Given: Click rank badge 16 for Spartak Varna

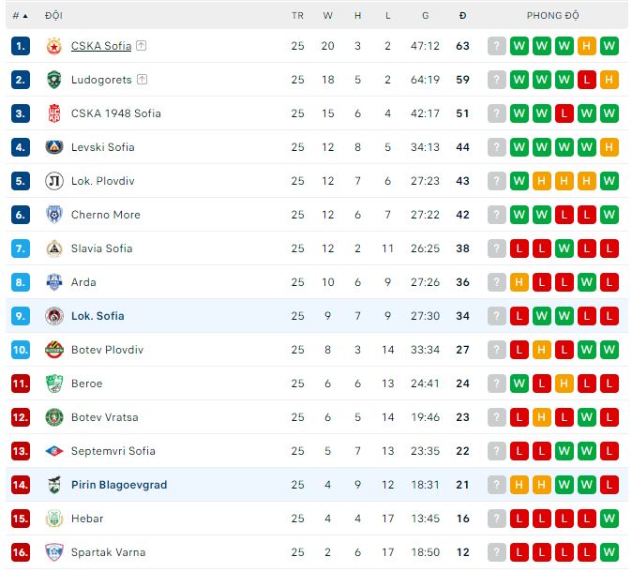Looking at the screenshot, I should [21, 552].
